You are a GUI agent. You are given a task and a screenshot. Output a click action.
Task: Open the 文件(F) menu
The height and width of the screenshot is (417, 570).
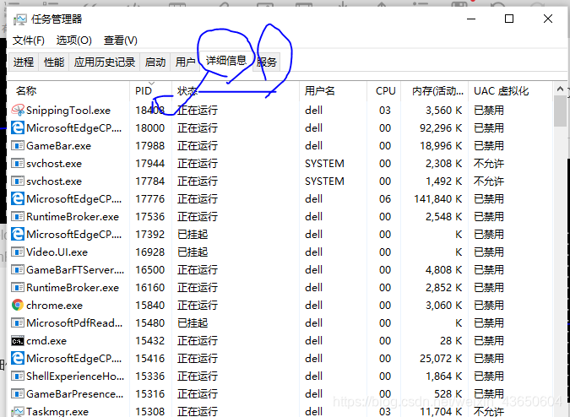29,41
